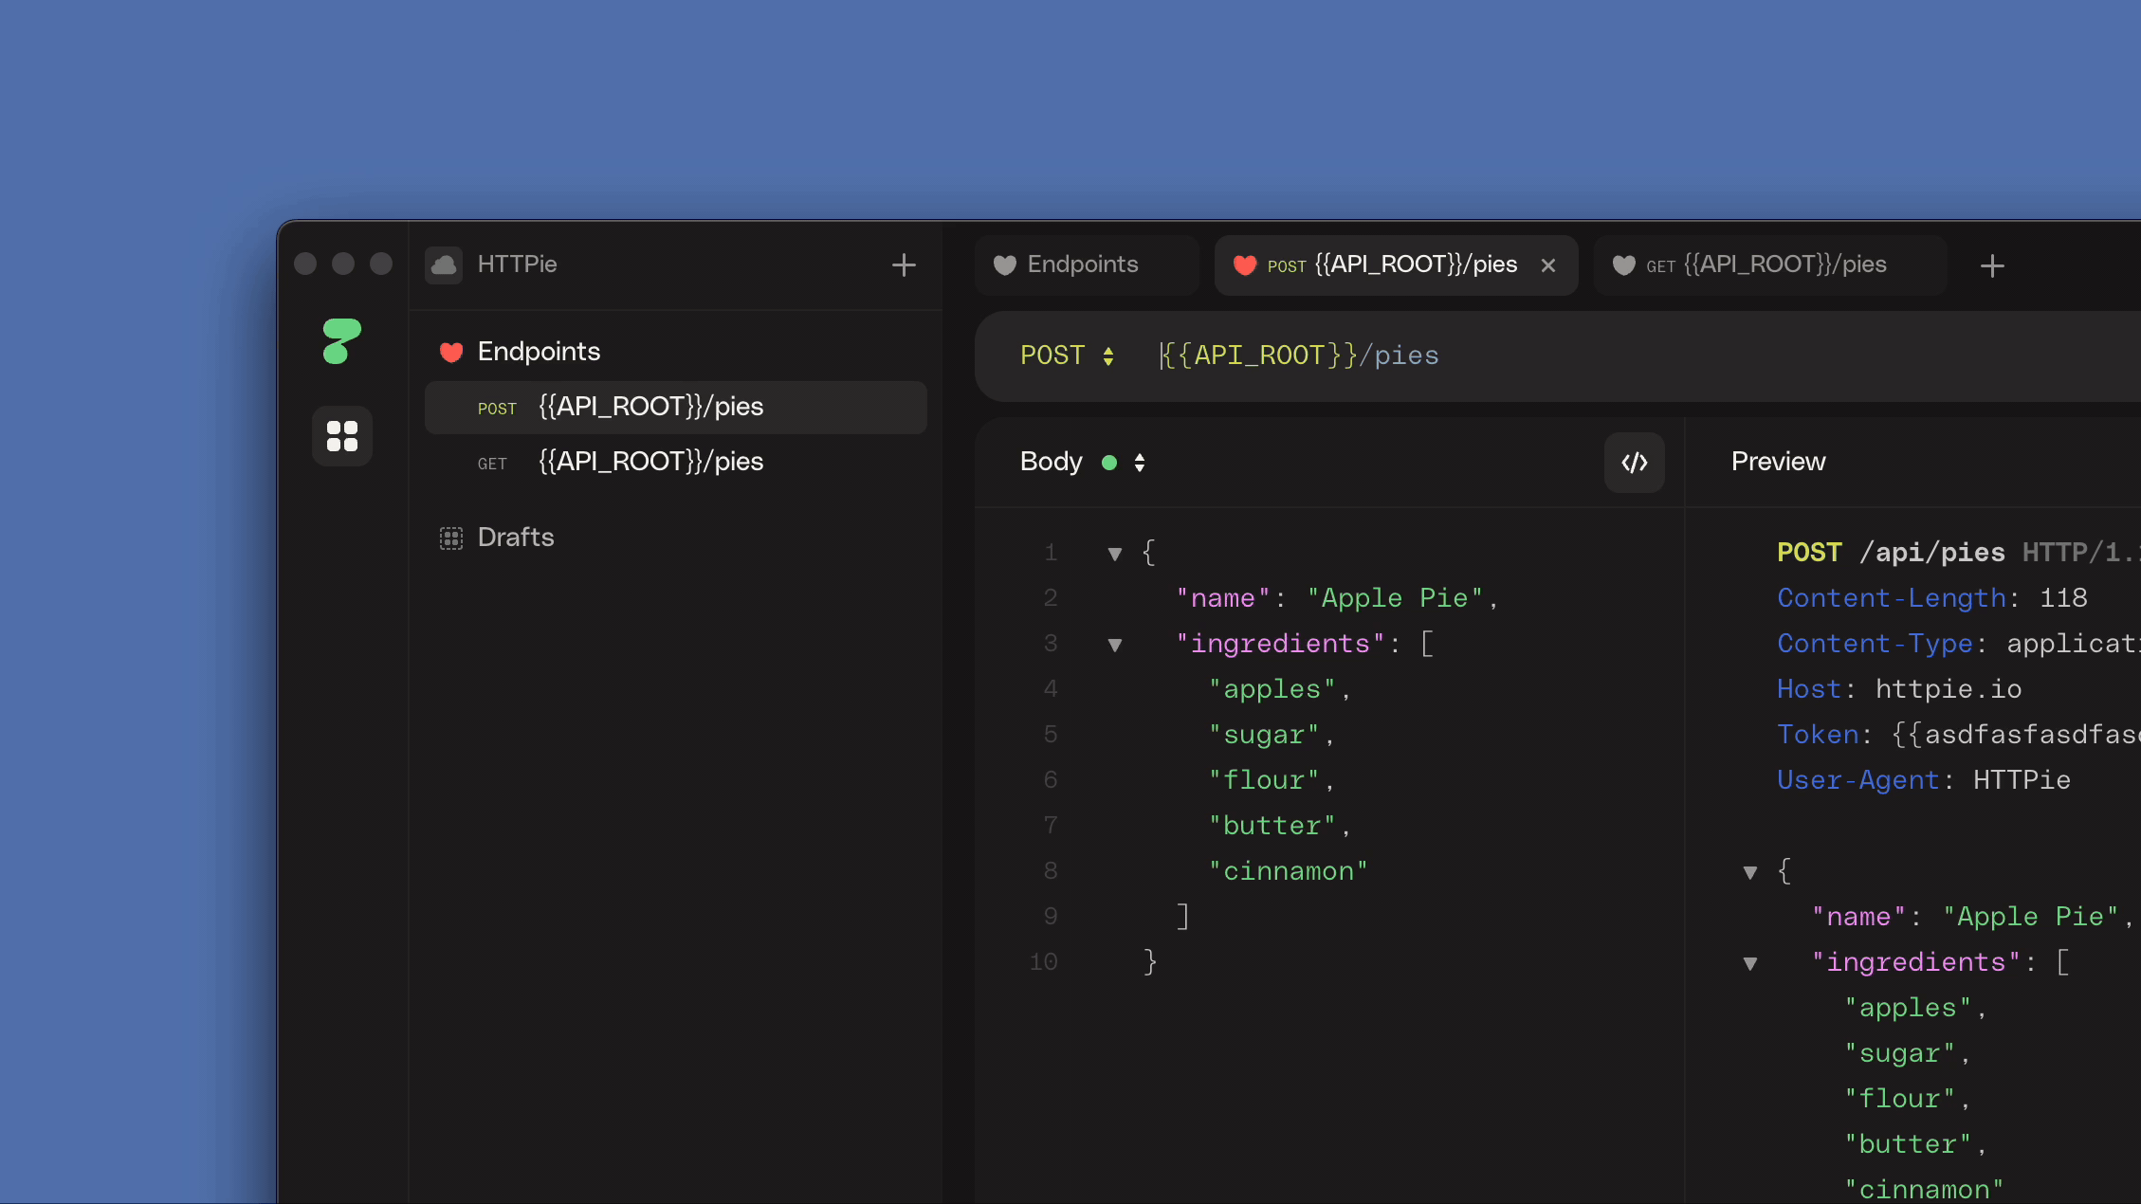Click the Drafts icon in the sidebar
Screen dimensions: 2141x1204
tap(452, 538)
